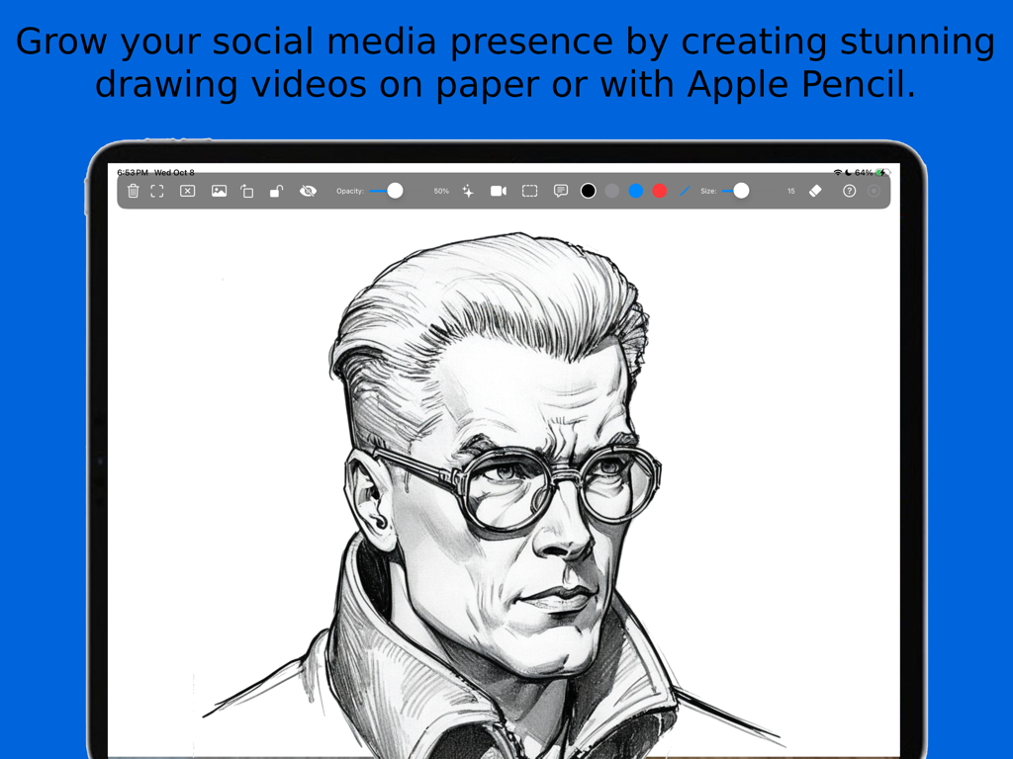
Task: Open the 50% opacity value selector
Action: (439, 191)
